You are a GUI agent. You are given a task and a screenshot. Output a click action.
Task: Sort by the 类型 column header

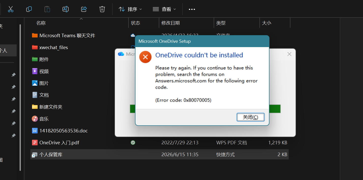pos(221,23)
